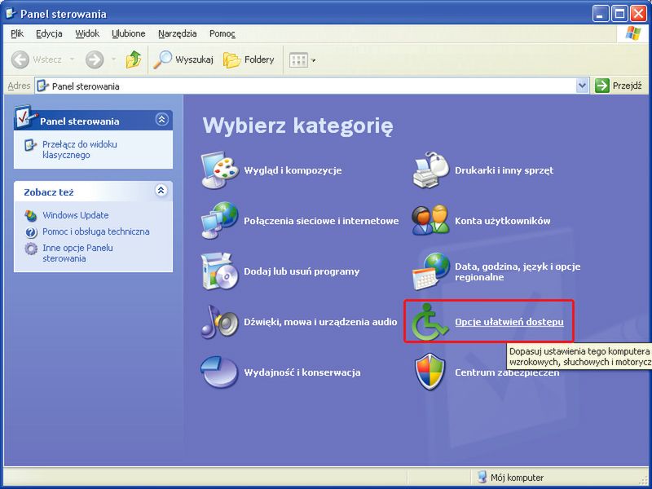The width and height of the screenshot is (652, 489).
Task: Click the Połączenia sieciowe globe icon
Action: coord(220,220)
